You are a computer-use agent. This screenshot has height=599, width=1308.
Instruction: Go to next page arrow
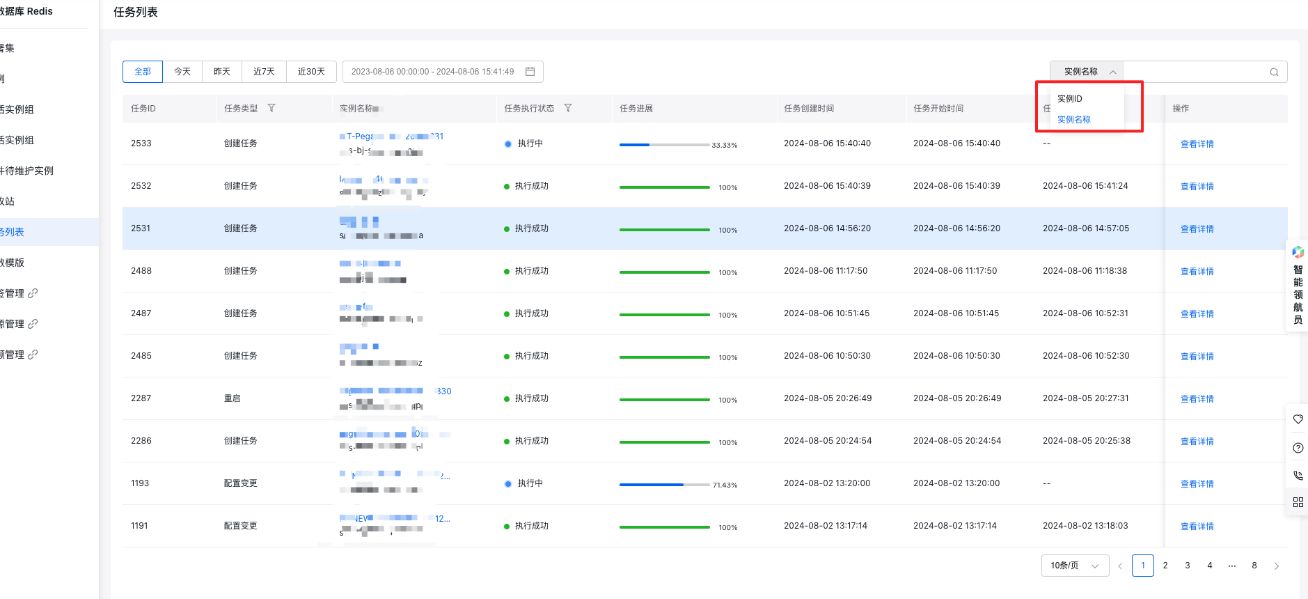[x=1277, y=566]
